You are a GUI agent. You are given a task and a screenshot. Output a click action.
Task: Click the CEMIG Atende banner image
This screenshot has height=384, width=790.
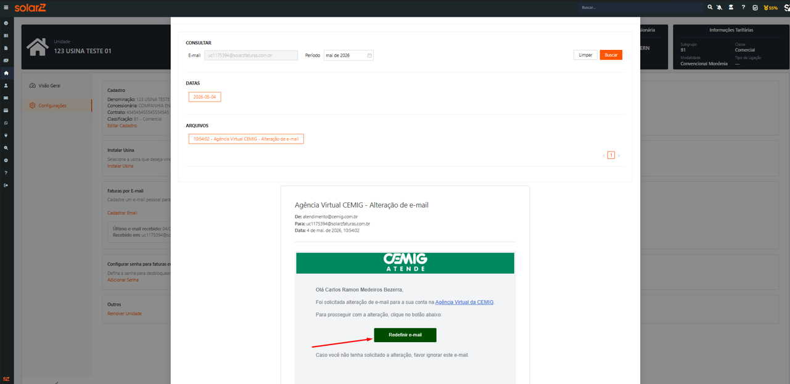click(405, 263)
